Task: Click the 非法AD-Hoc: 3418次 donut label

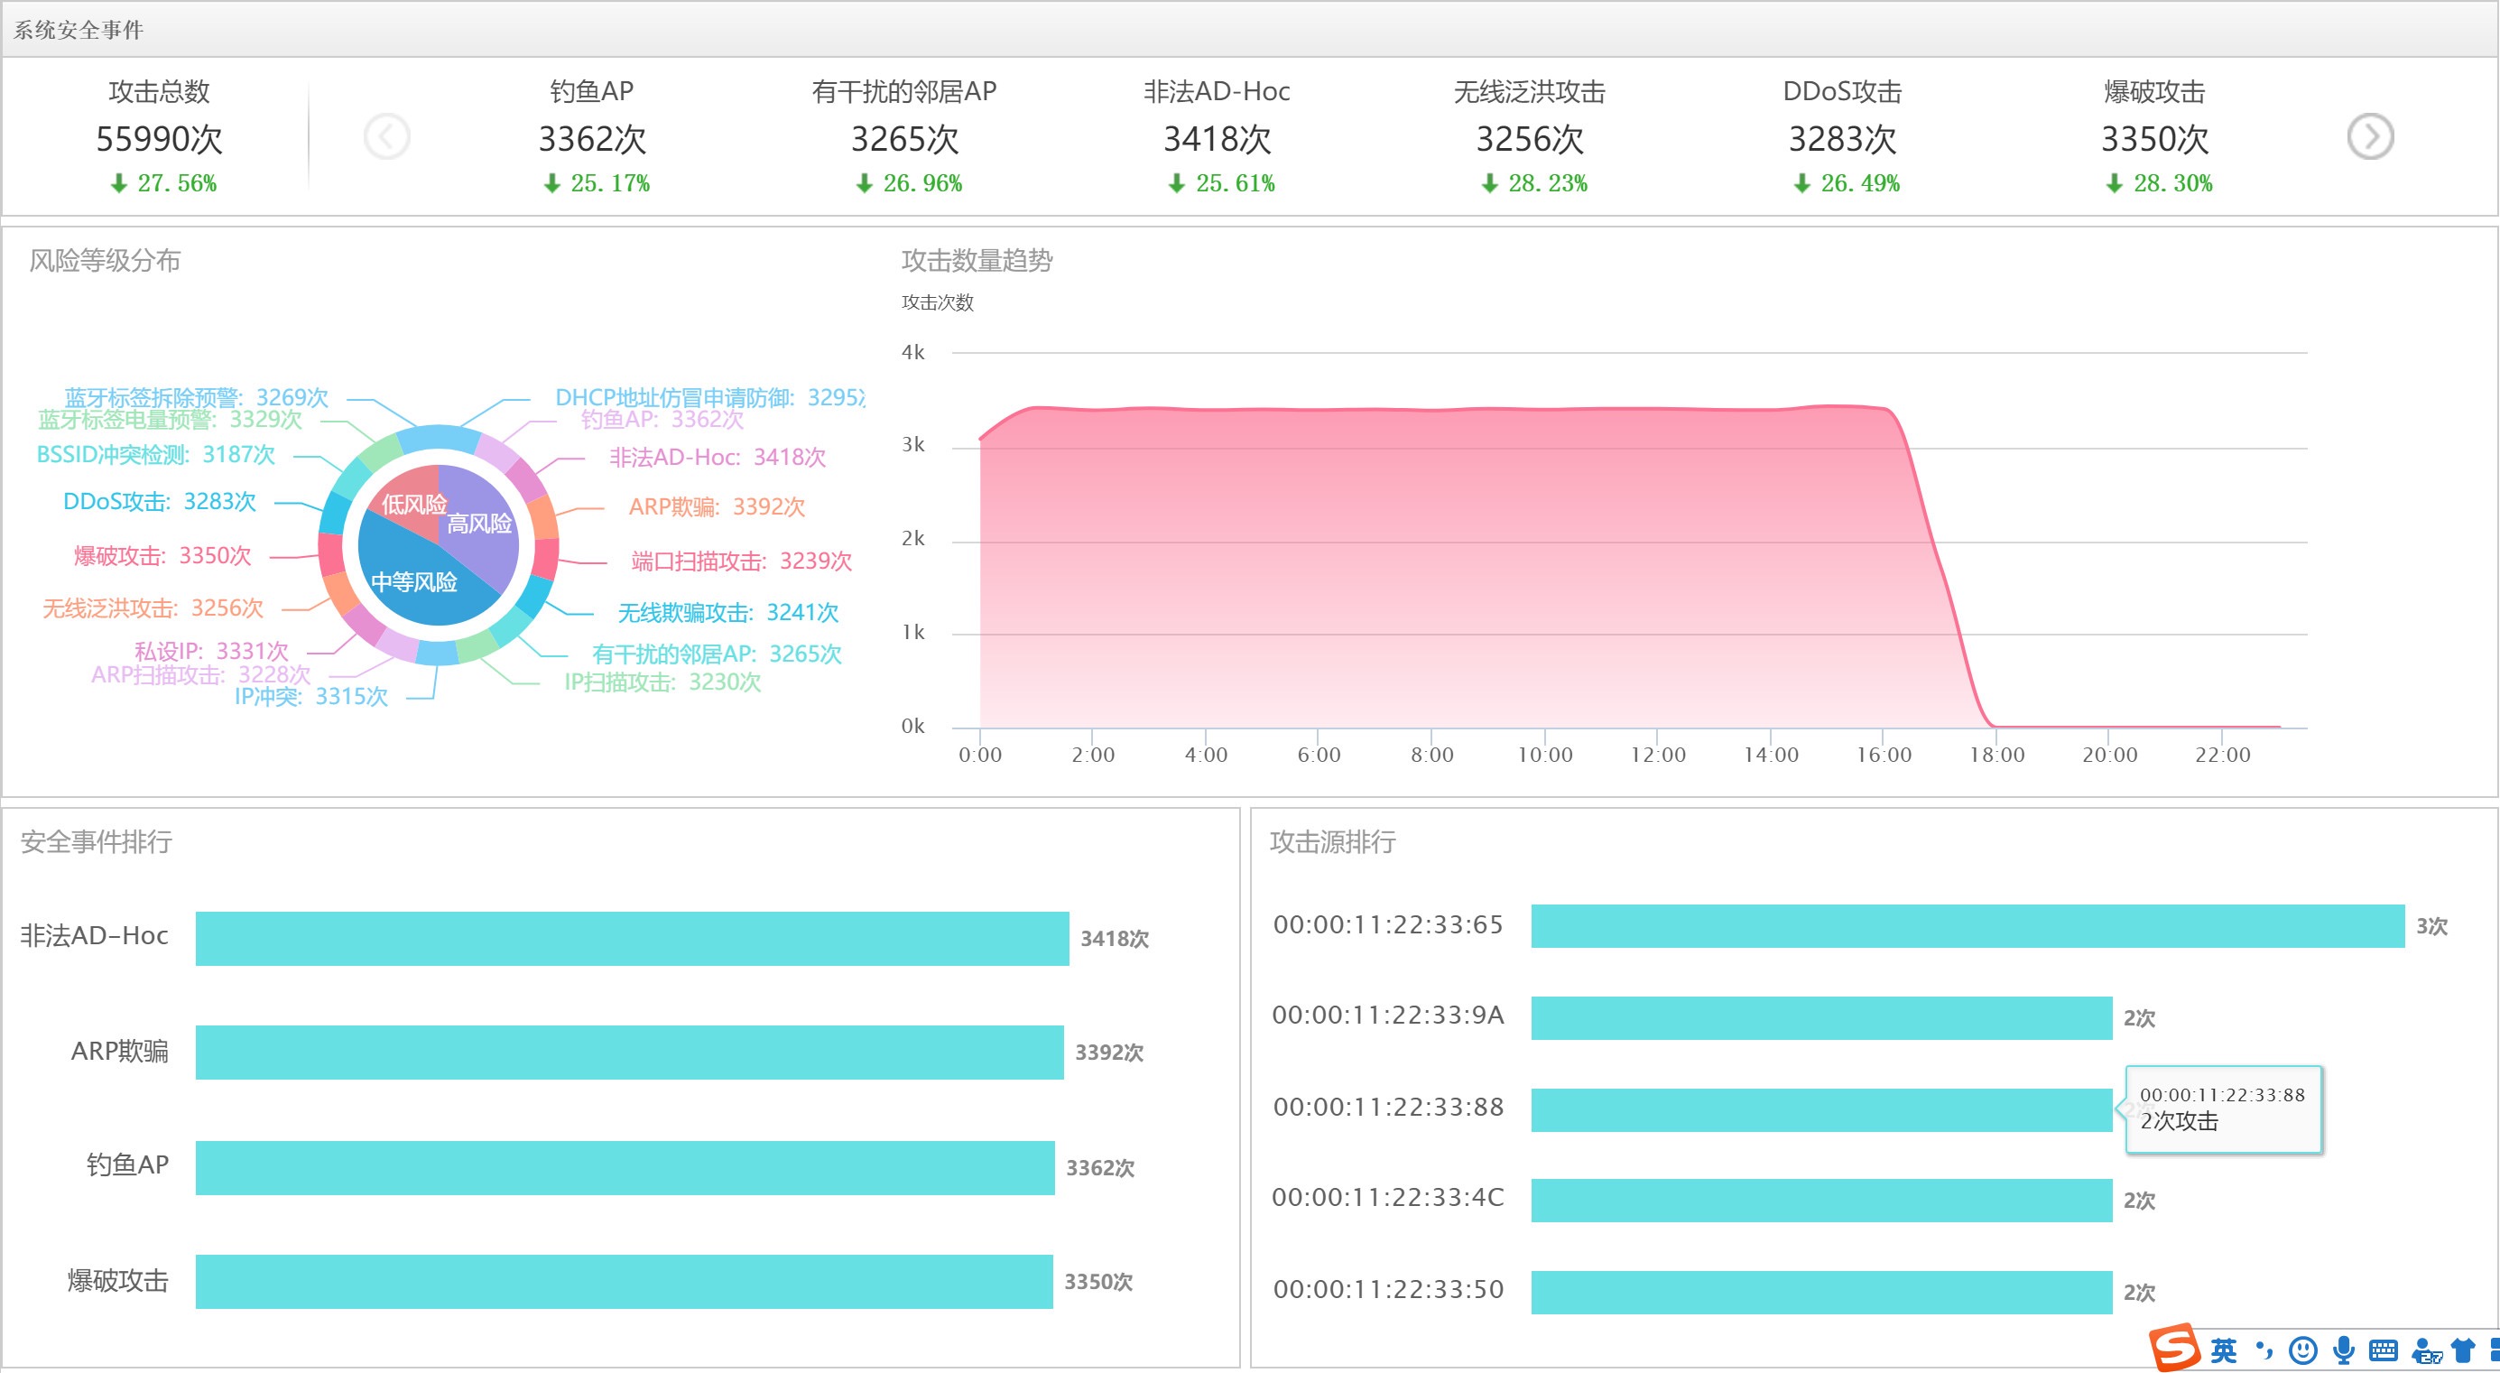Action: pos(718,458)
